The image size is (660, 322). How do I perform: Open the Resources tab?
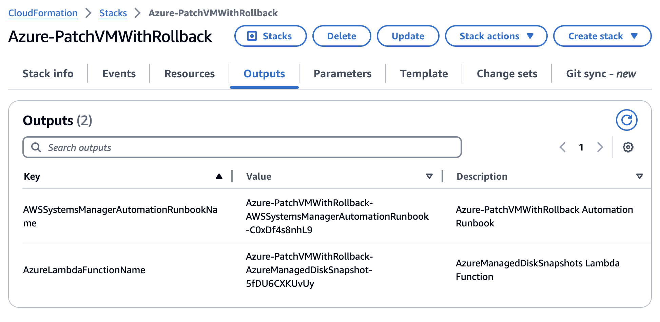coord(190,74)
